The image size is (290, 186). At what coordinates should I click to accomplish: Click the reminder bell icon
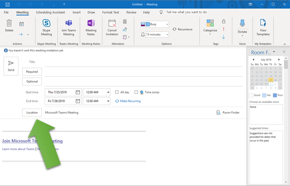pyautogui.click(x=143, y=34)
